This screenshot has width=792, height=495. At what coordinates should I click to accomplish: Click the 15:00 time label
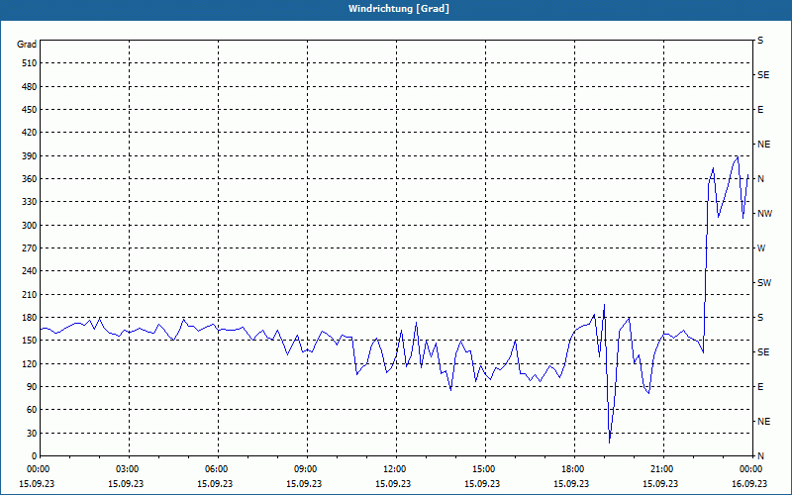483,468
